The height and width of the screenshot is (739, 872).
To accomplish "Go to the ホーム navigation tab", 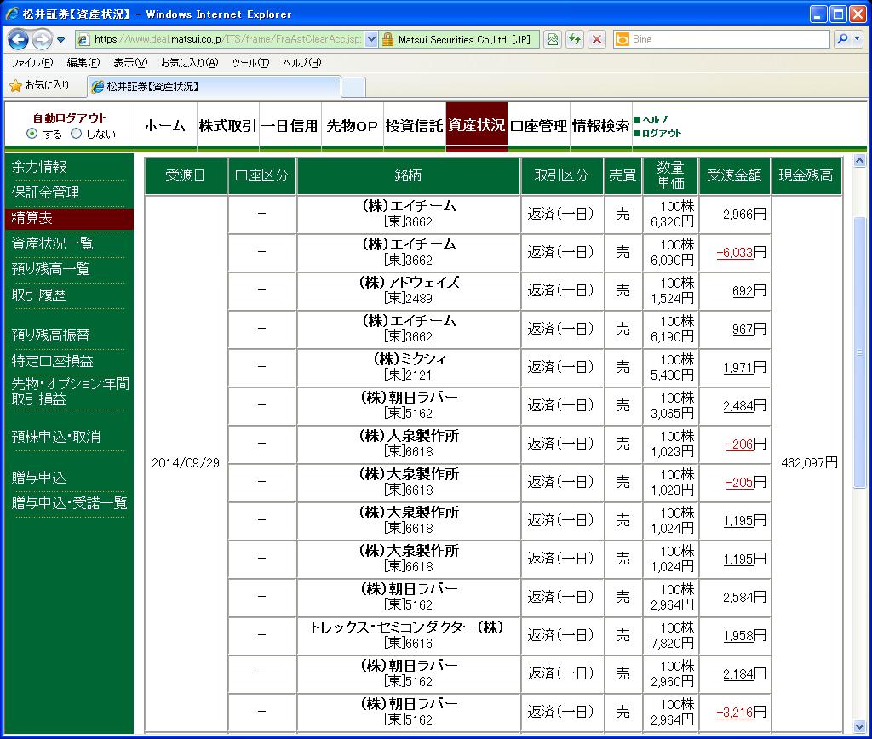I will point(165,126).
